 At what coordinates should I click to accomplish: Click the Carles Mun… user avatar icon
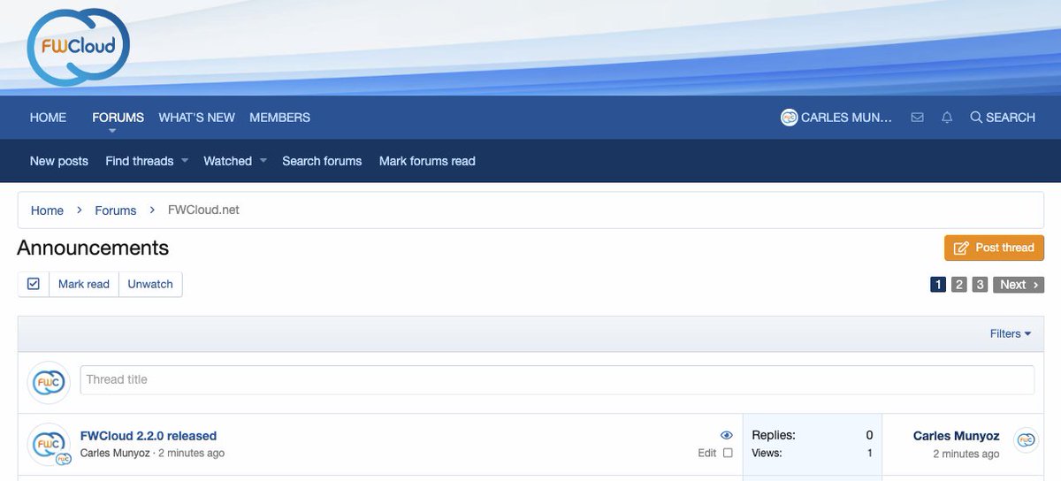click(x=789, y=118)
